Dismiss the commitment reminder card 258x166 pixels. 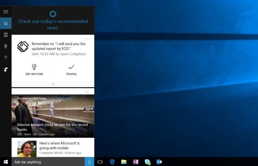(72, 70)
